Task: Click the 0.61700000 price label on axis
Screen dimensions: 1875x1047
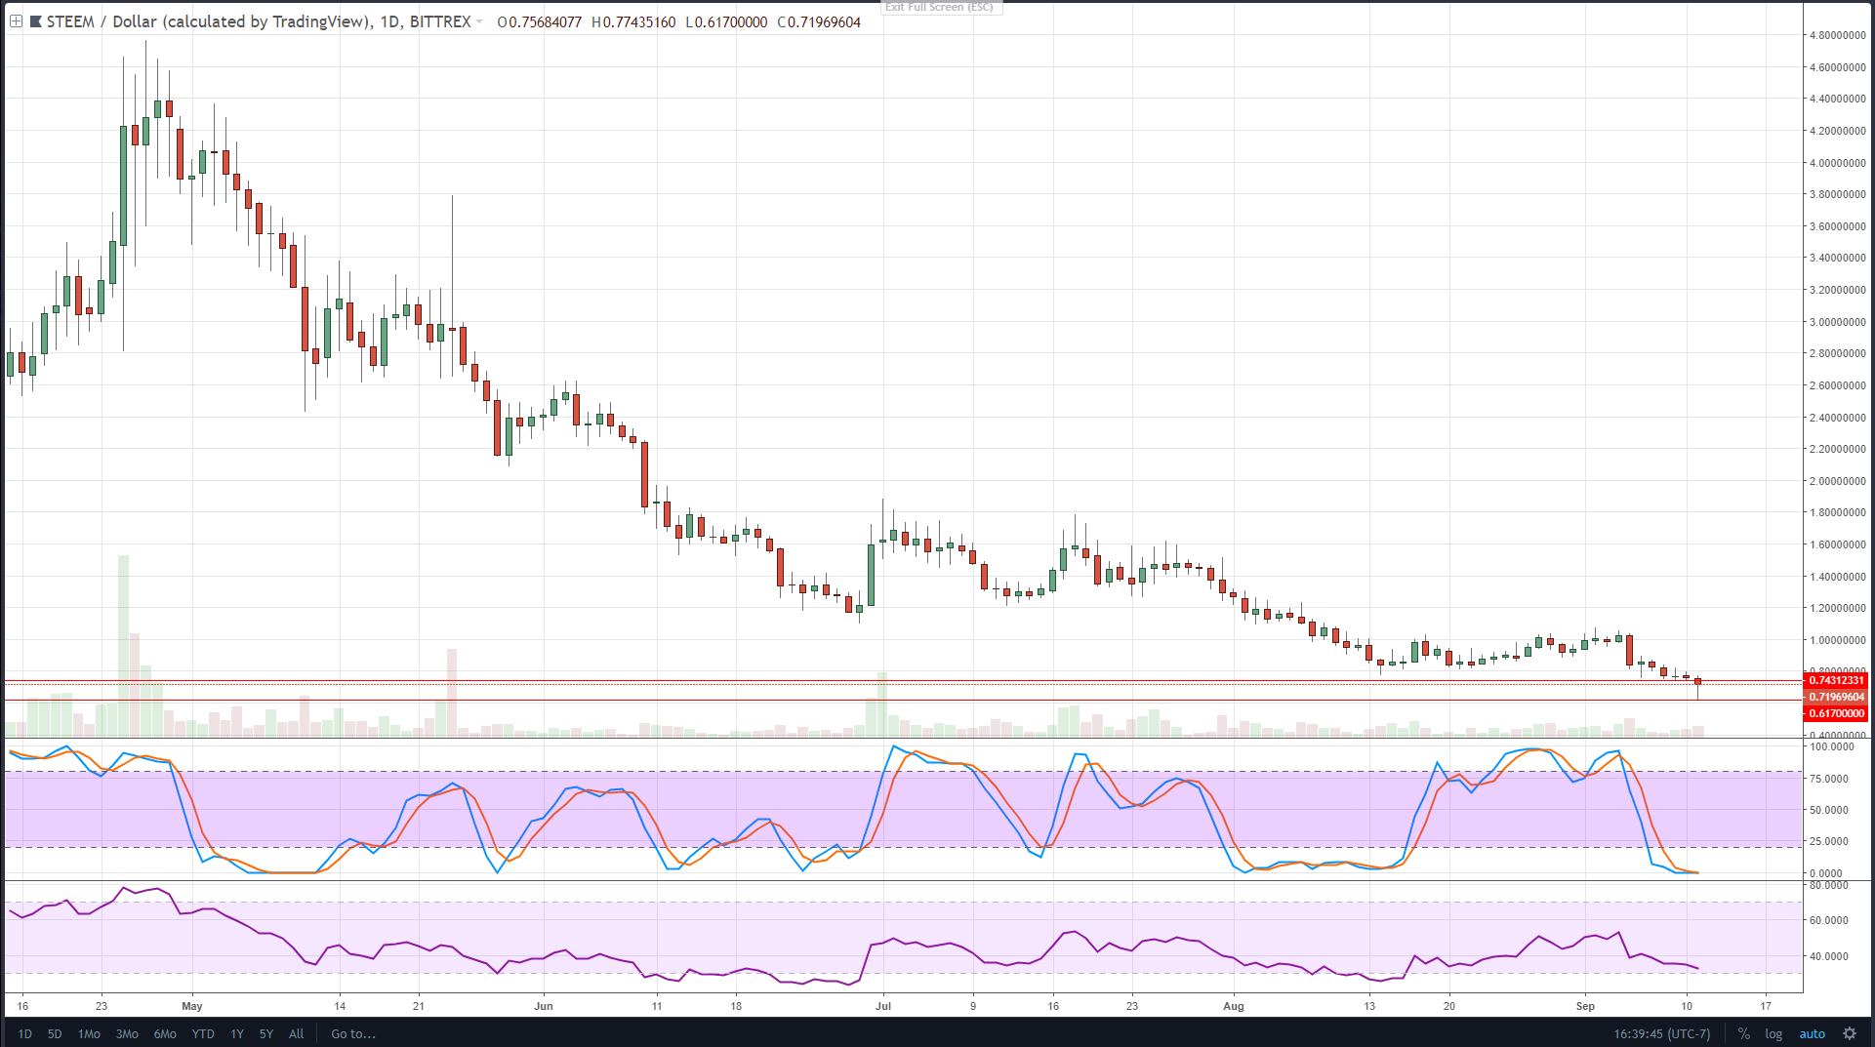Action: tap(1836, 713)
